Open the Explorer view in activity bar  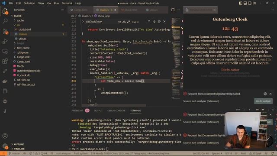click(x=5, y=11)
